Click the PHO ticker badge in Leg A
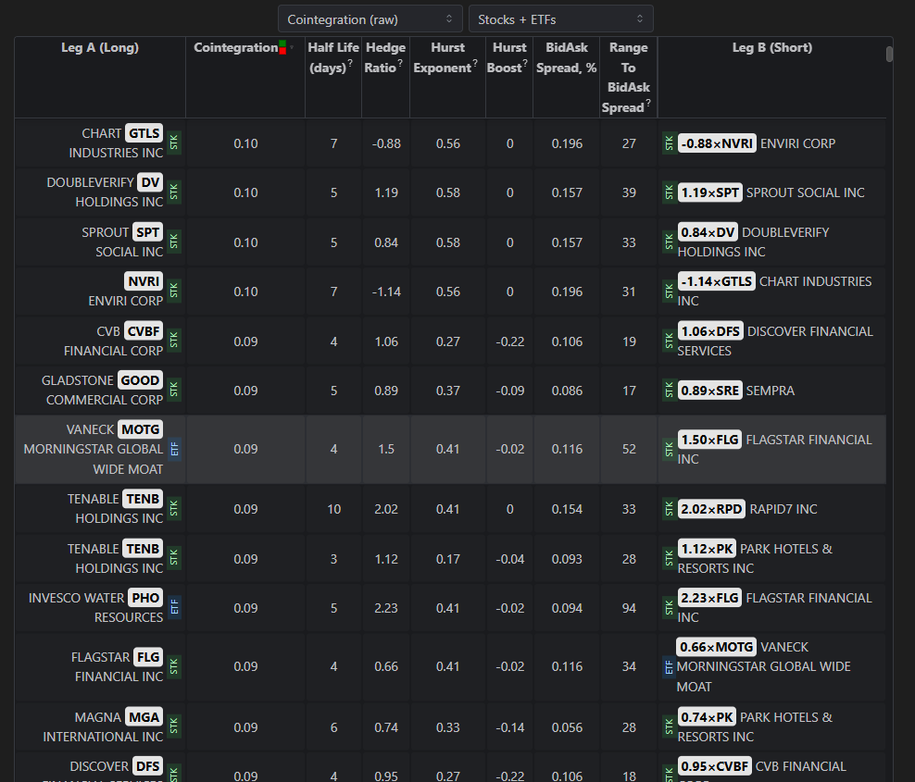915x782 pixels. coord(145,598)
